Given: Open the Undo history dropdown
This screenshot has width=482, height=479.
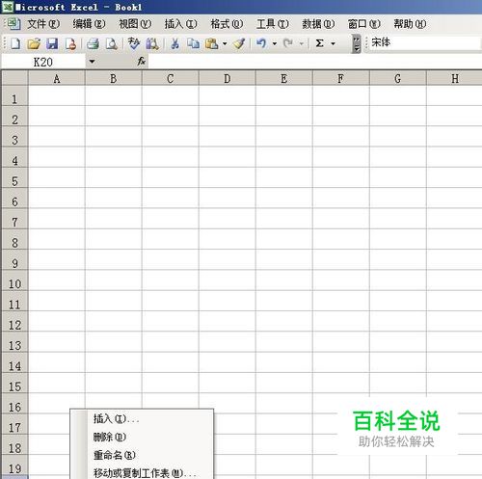Looking at the screenshot, I should (275, 43).
